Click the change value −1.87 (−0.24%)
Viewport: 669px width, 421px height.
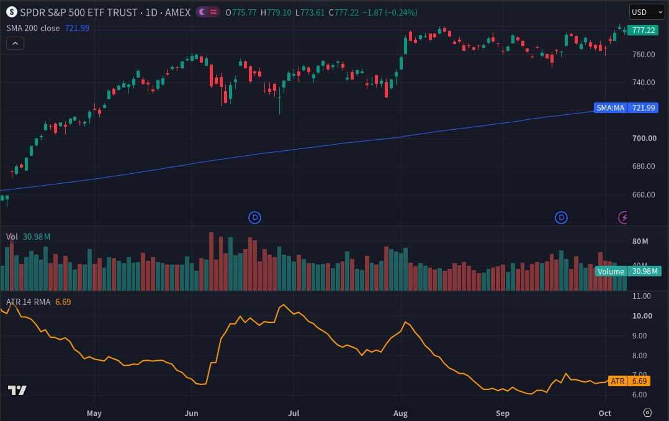pos(390,12)
